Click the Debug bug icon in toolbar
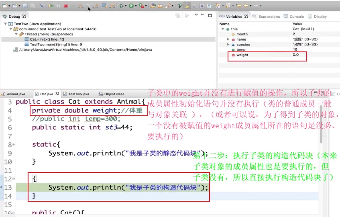The image size is (340, 217). pos(122,6)
